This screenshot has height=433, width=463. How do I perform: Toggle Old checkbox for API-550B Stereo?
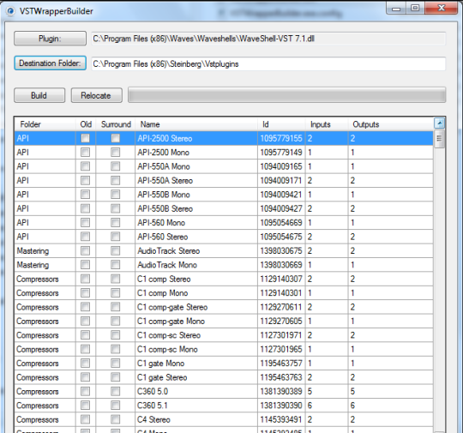(86, 208)
